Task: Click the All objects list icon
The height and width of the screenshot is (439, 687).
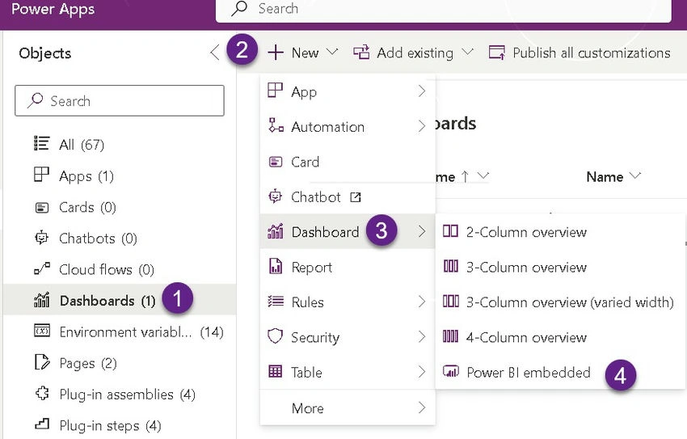Action: click(41, 144)
